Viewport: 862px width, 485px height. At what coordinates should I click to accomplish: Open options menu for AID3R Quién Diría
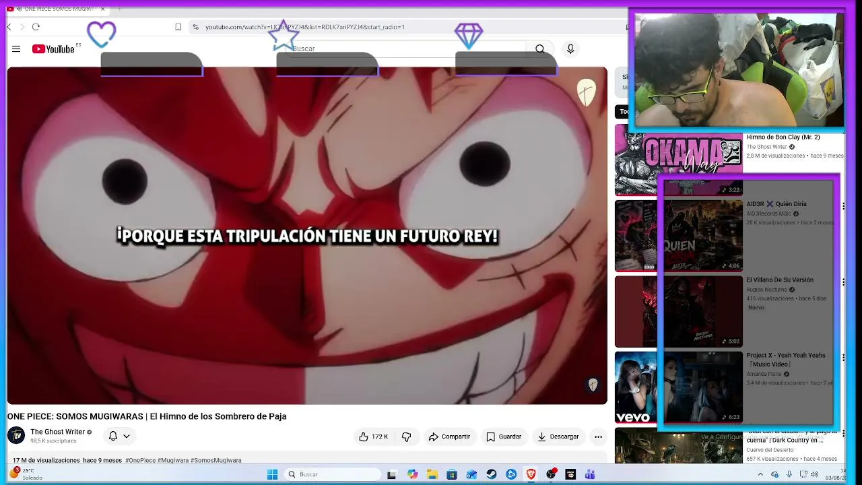[x=842, y=206]
